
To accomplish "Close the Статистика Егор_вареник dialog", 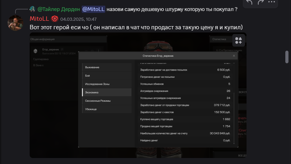I will [234, 56].
